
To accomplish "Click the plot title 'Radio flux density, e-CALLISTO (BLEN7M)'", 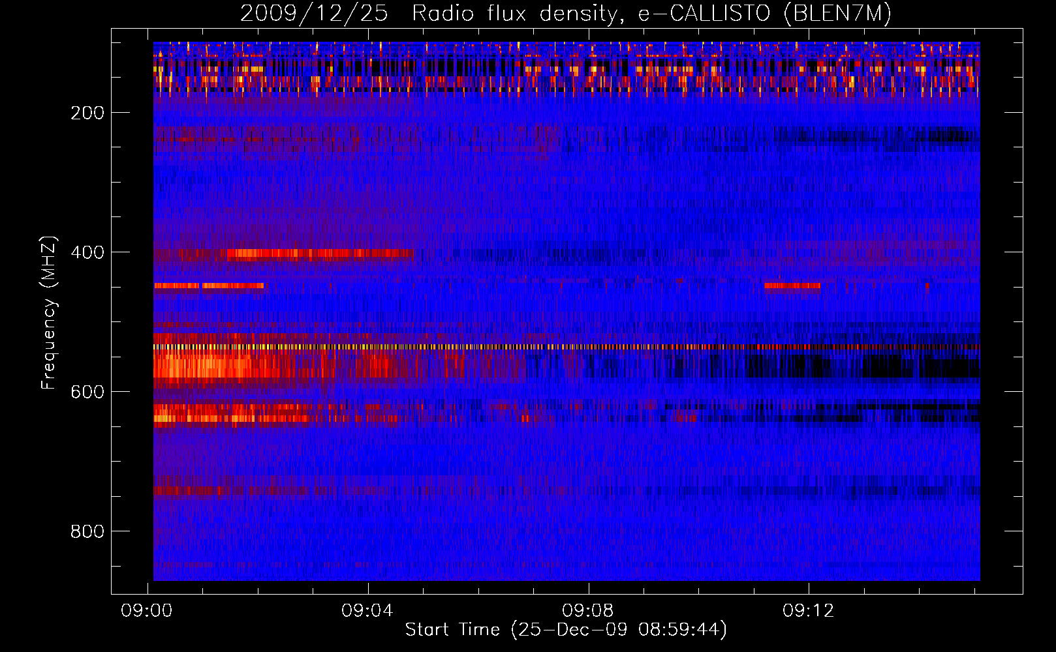I will 651,14.
